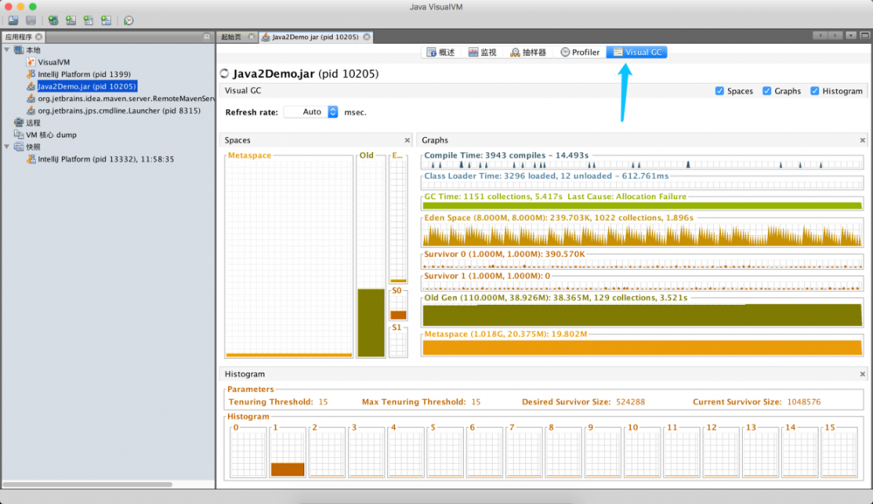Click the orange bar in histogram bin 1

(x=289, y=468)
